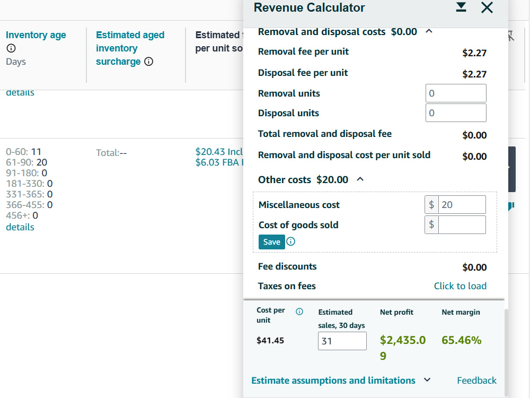Click the Removal units input field
530x398 pixels.
[456, 93]
